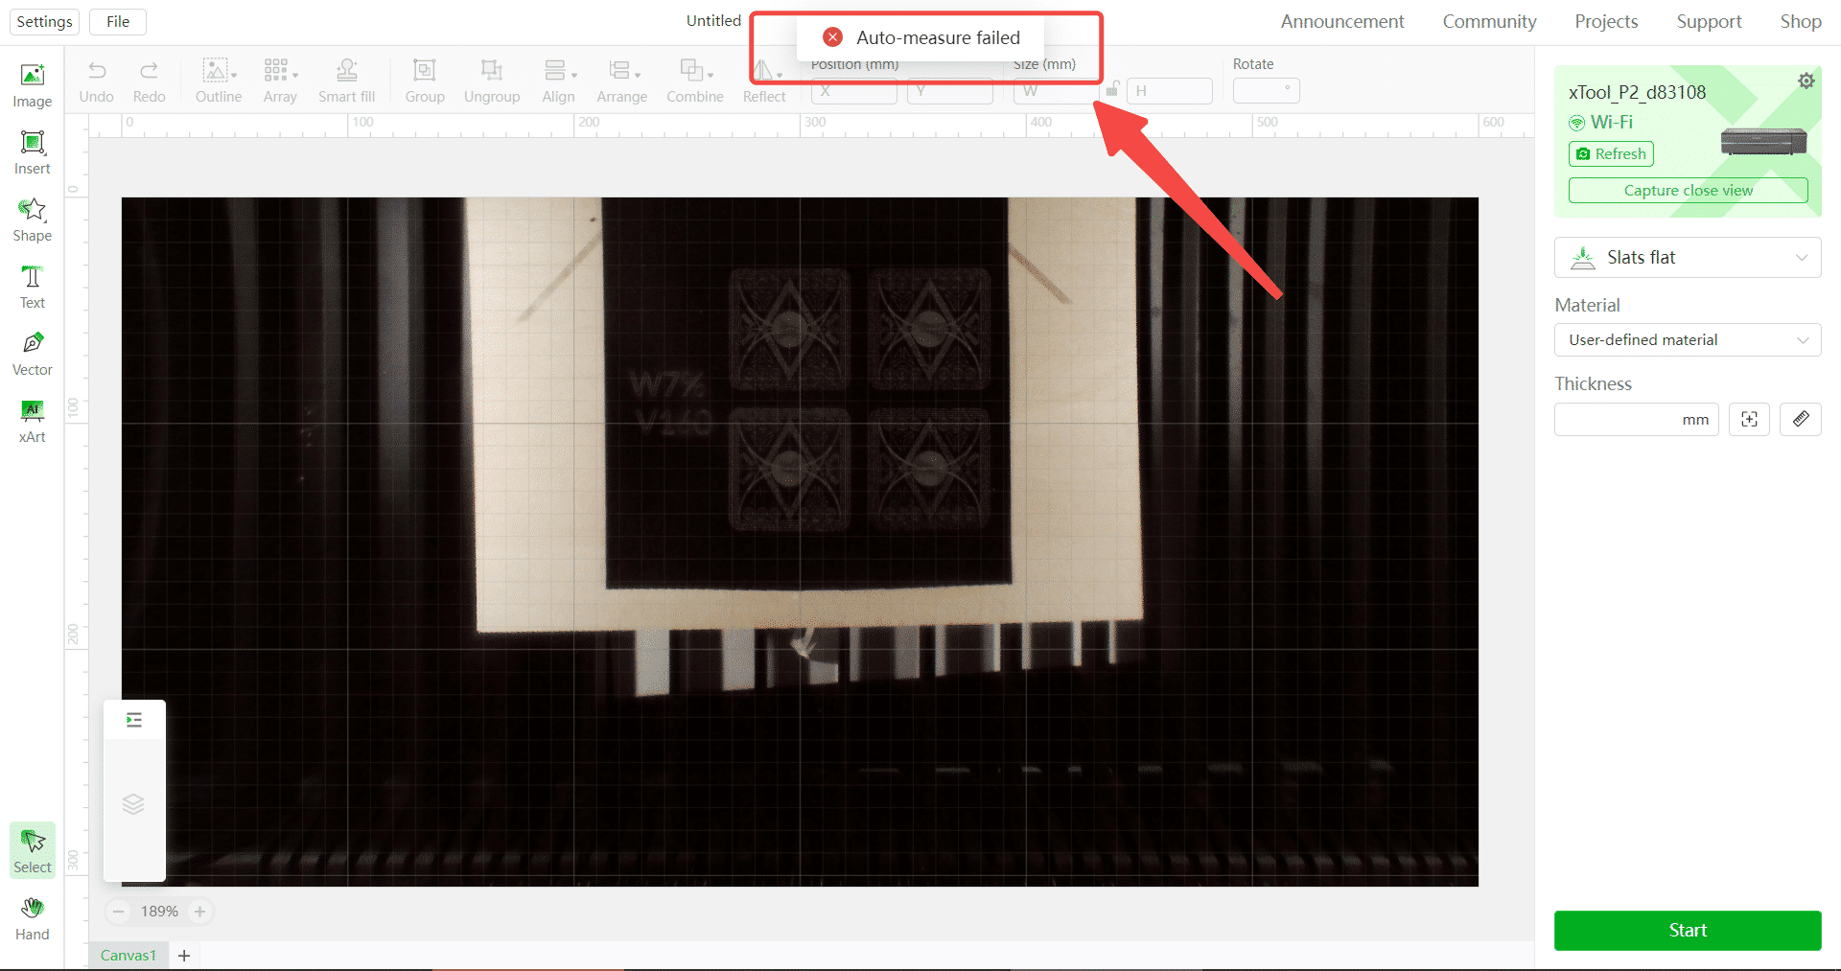Image resolution: width=1841 pixels, height=971 pixels.
Task: Switch to the Hand pan tool
Action: (33, 918)
